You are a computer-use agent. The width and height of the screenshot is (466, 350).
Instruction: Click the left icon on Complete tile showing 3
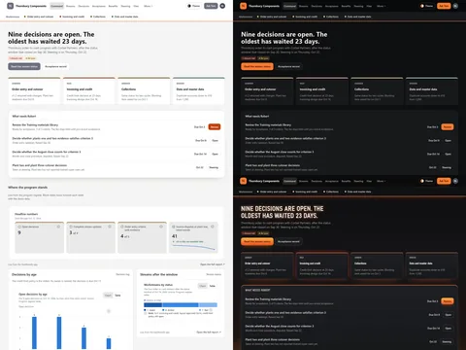(71, 227)
